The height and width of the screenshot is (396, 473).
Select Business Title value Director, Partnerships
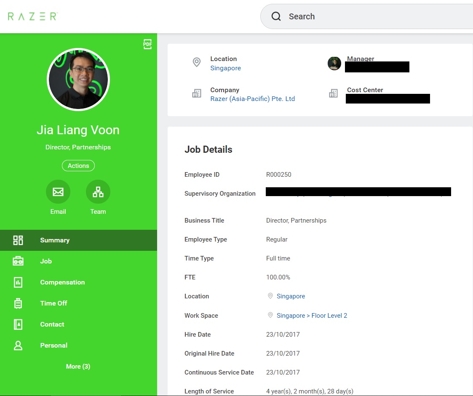click(x=296, y=220)
